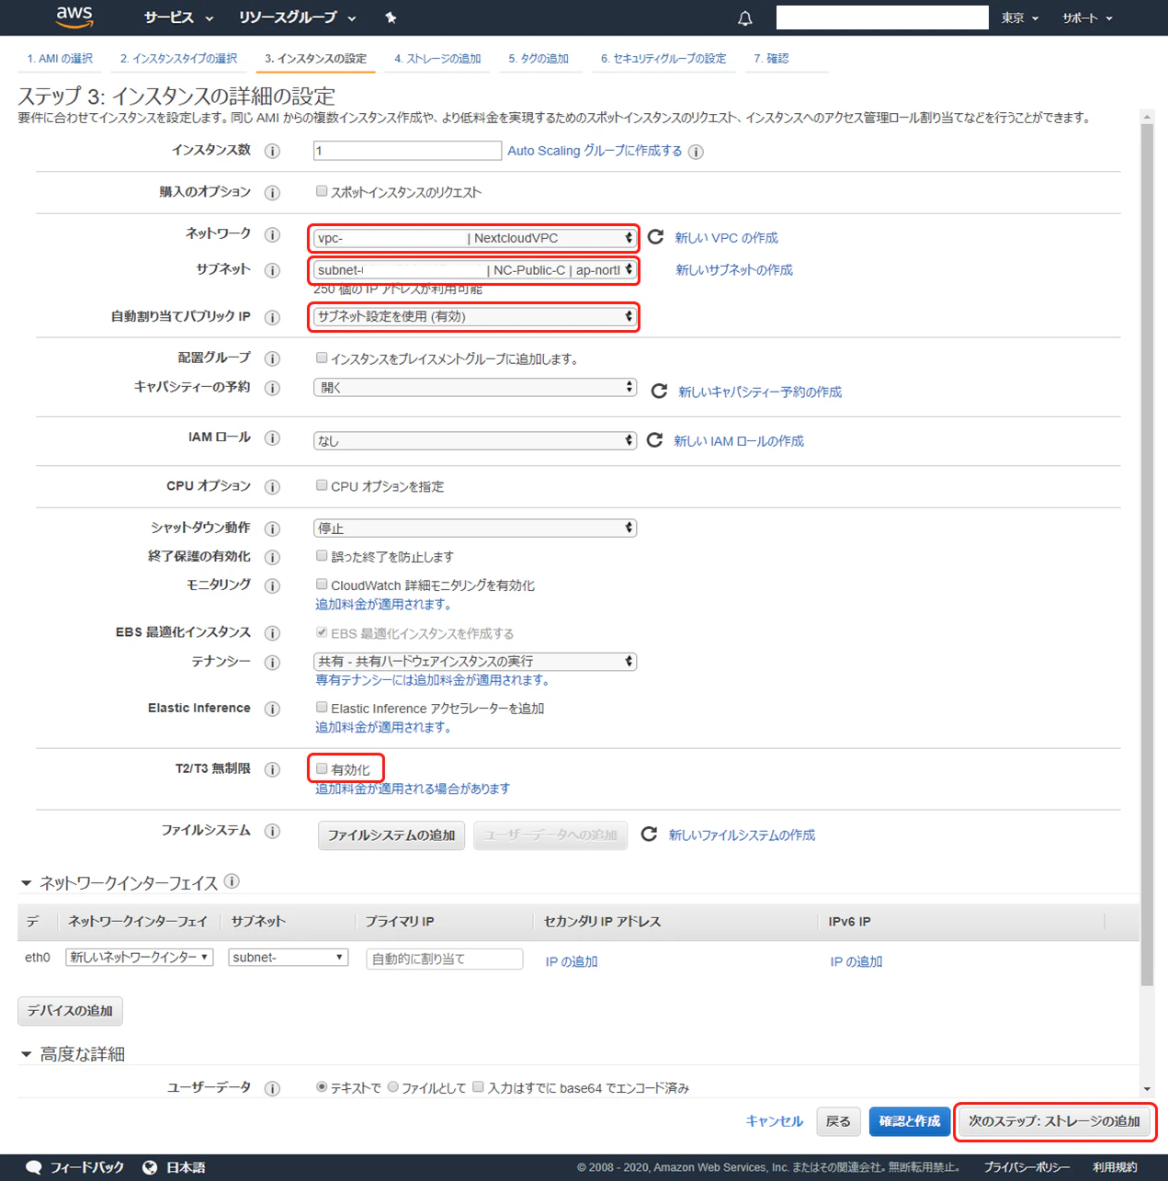Check インスタンスをプレイスメントグループに追加します
Image resolution: width=1168 pixels, height=1181 pixels.
click(x=322, y=358)
